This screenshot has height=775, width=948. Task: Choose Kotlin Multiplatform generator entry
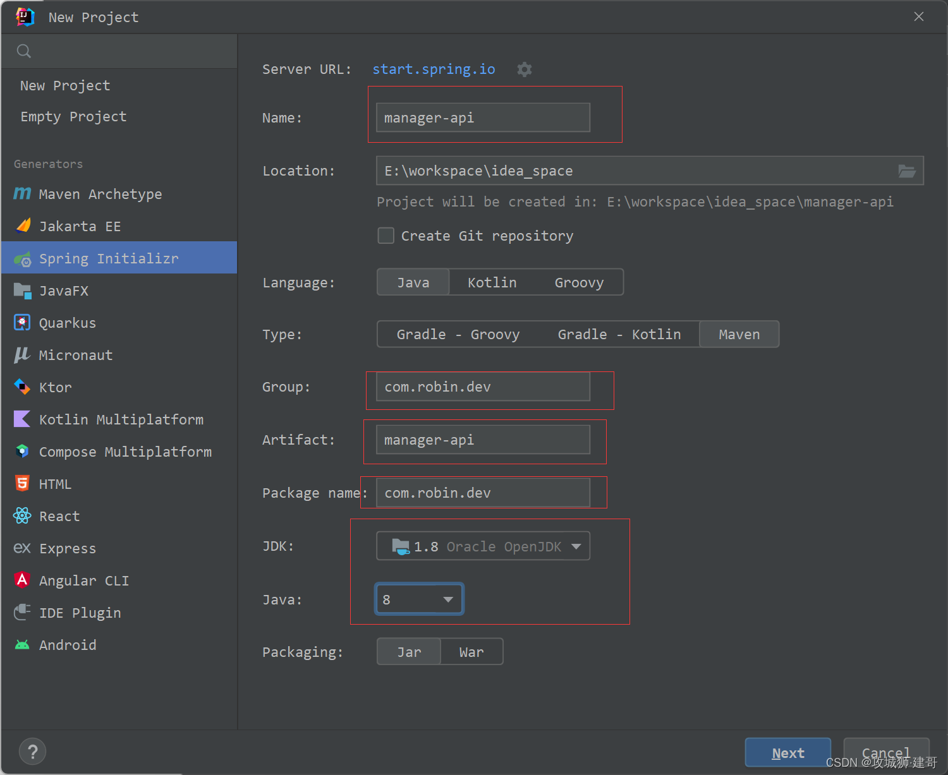point(119,419)
